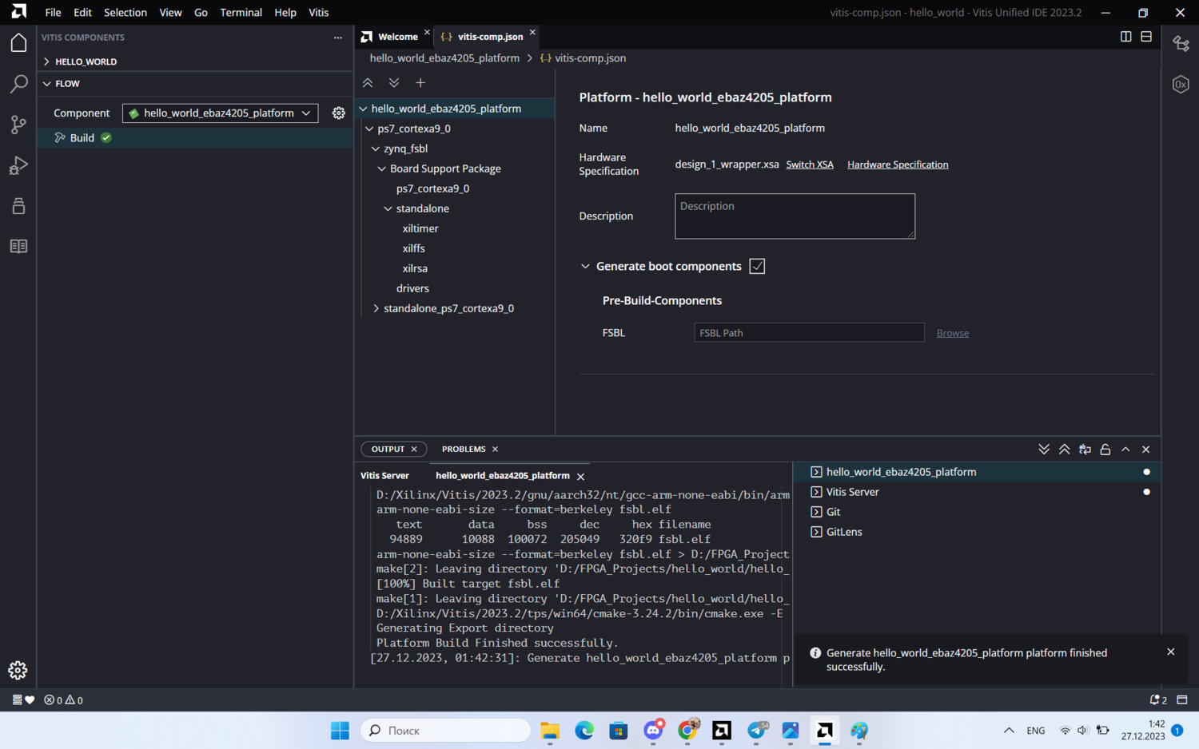
Task: Uncheck Generate boot components checkbox
Action: (x=757, y=267)
